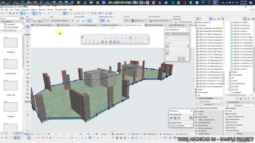Open the Simple Shading dropdown in view settings

pyautogui.click(x=211, y=134)
